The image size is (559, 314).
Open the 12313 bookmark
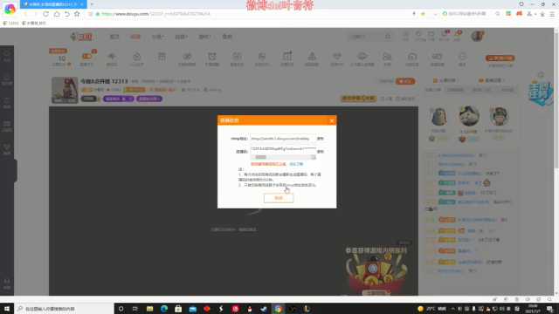click(10, 24)
